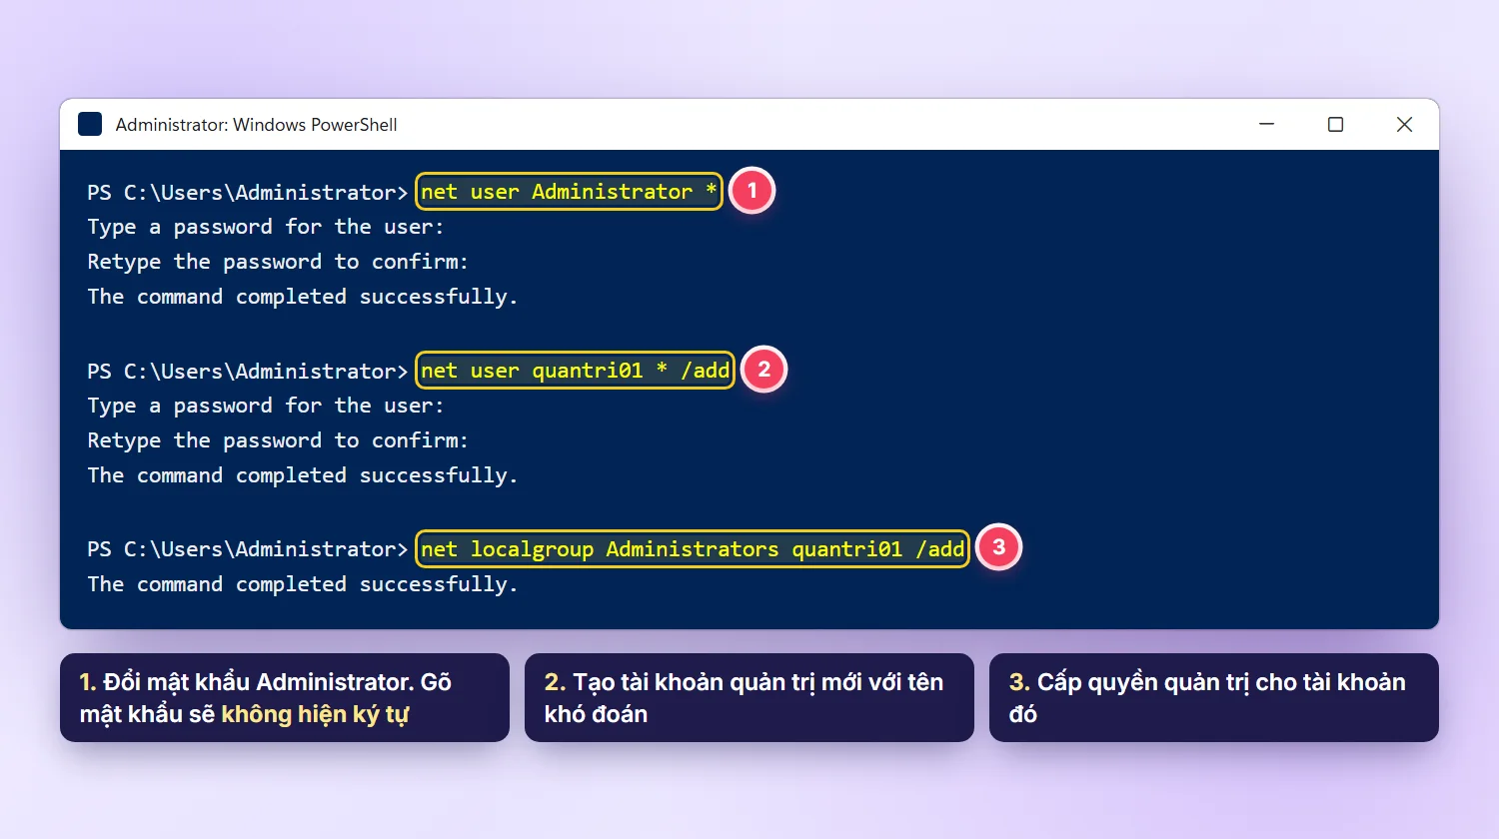The image size is (1499, 839).
Task: Click the "net localgroup Administrators quantri01 /add" command
Action: pyautogui.click(x=693, y=548)
